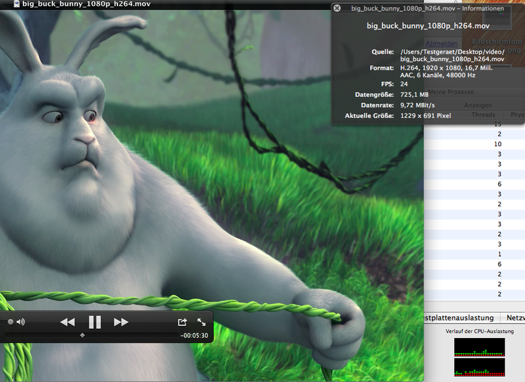Screen dimensions: 525x382
Task: Click the playback position diamond marker
Action: [83, 335]
